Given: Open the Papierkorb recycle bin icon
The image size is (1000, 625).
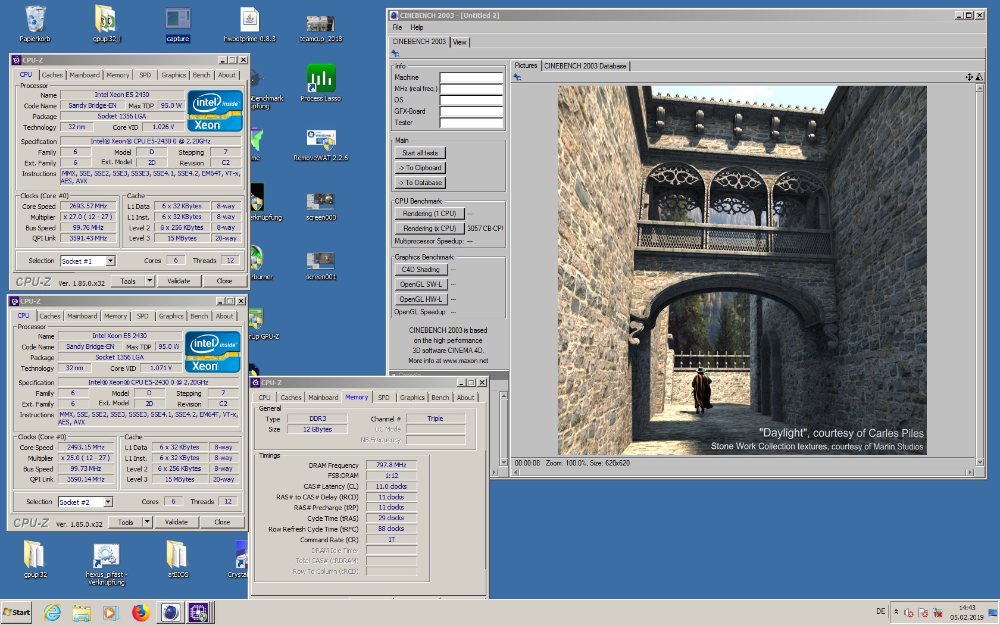Looking at the screenshot, I should tap(35, 24).
